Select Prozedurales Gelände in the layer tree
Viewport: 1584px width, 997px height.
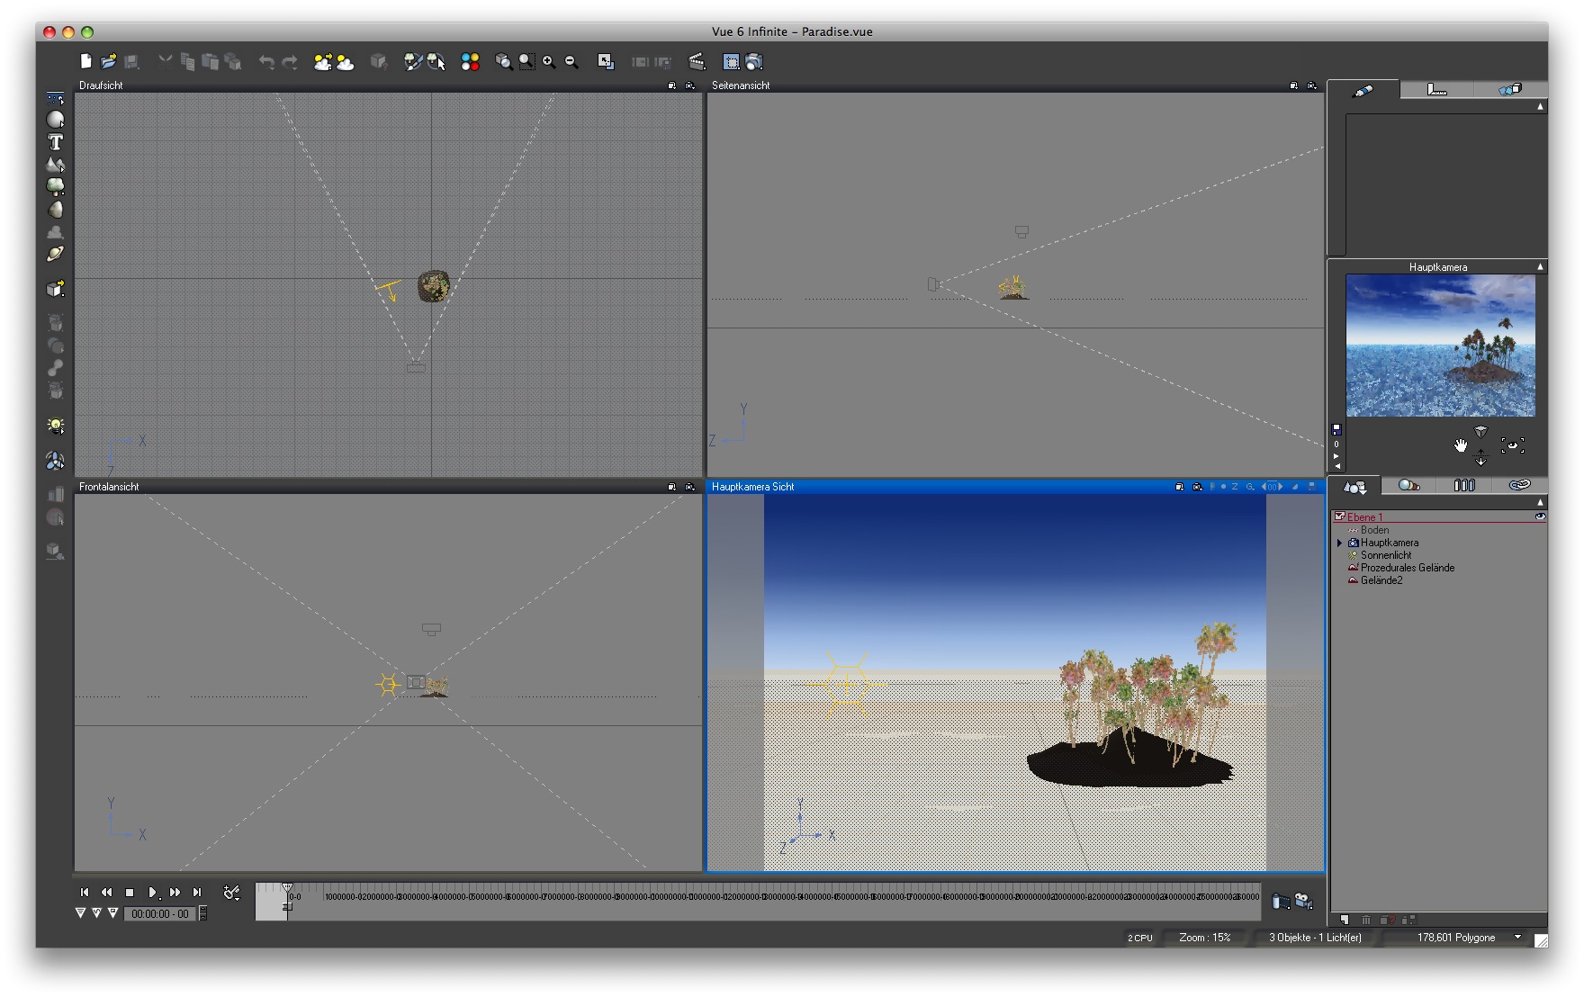(x=1408, y=568)
